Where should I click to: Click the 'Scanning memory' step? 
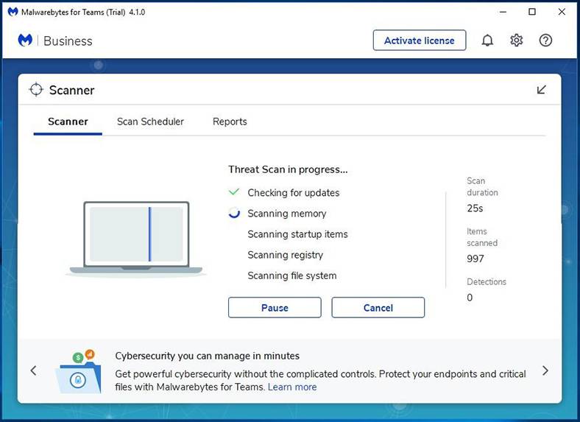pos(286,214)
